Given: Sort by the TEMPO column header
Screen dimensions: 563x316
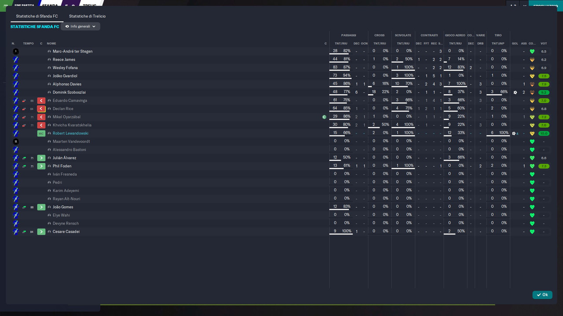Looking at the screenshot, I should [x=28, y=43].
